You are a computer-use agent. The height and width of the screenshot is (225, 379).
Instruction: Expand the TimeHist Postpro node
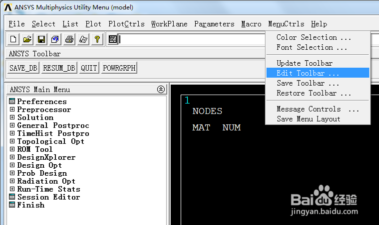point(12,133)
